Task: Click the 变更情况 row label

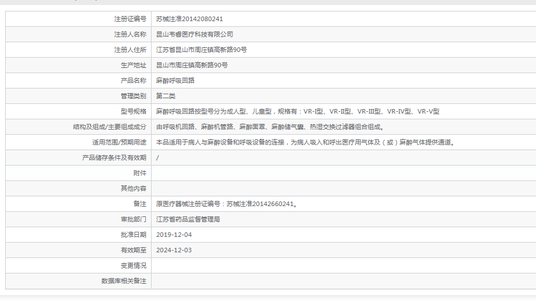Action: coord(133,265)
